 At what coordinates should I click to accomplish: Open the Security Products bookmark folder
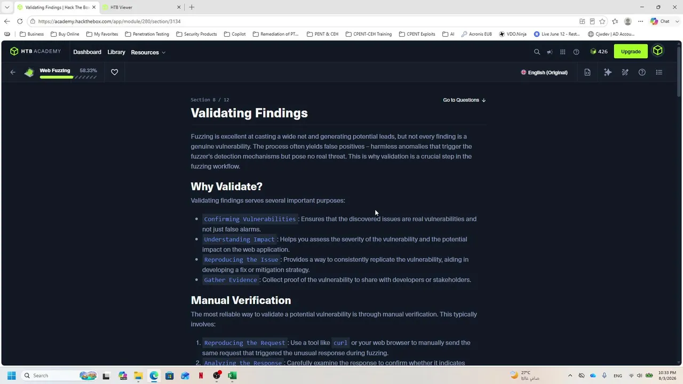196,34
